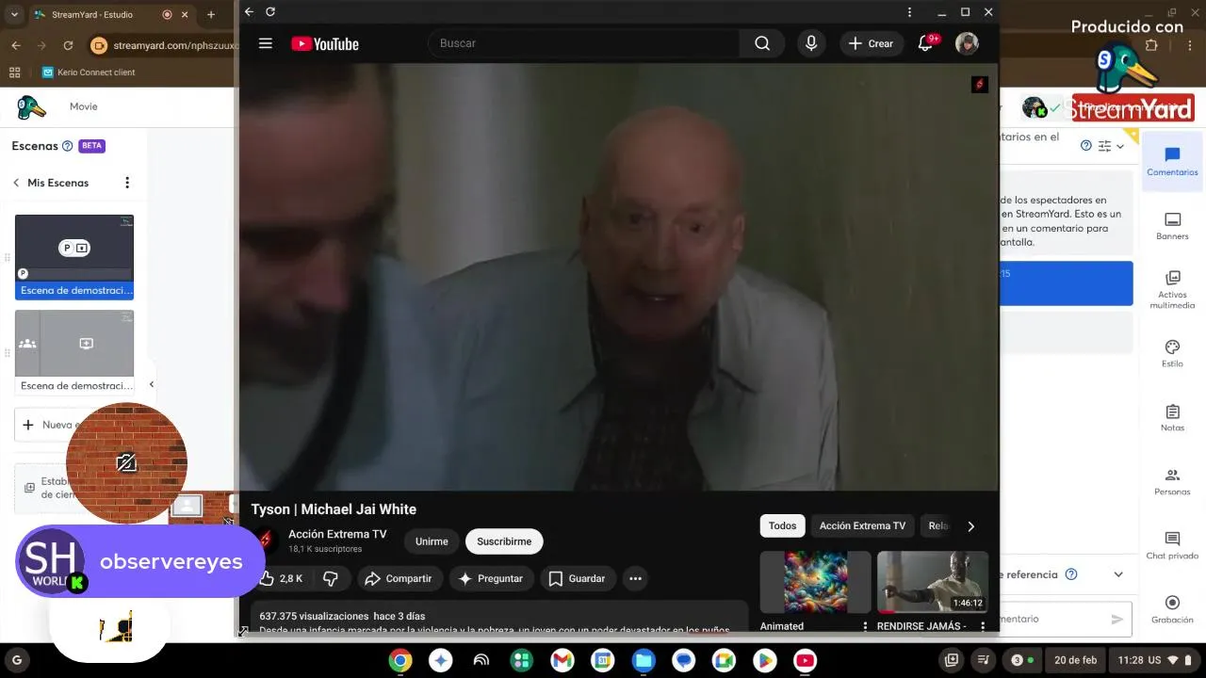
Task: Collapse the scenes panel with arrow
Action: pos(151,384)
